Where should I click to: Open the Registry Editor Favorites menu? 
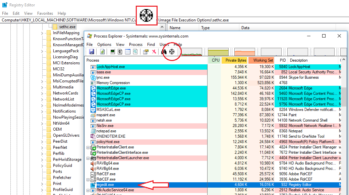45,13
